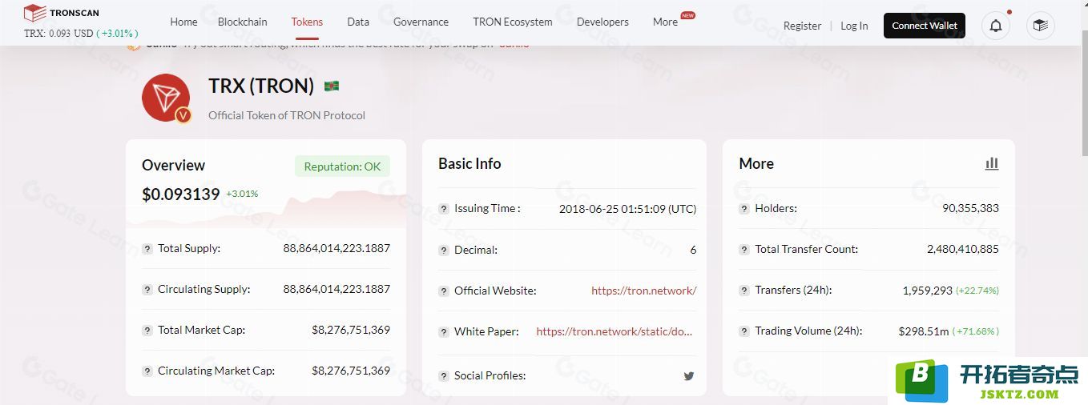Click help icon next to Decimal

point(444,251)
